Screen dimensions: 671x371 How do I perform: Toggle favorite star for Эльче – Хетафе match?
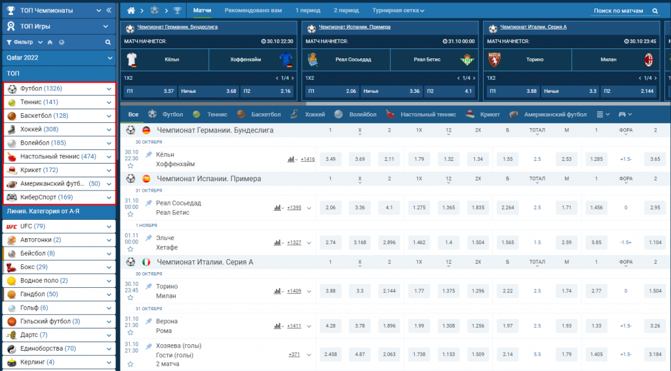pyautogui.click(x=130, y=249)
